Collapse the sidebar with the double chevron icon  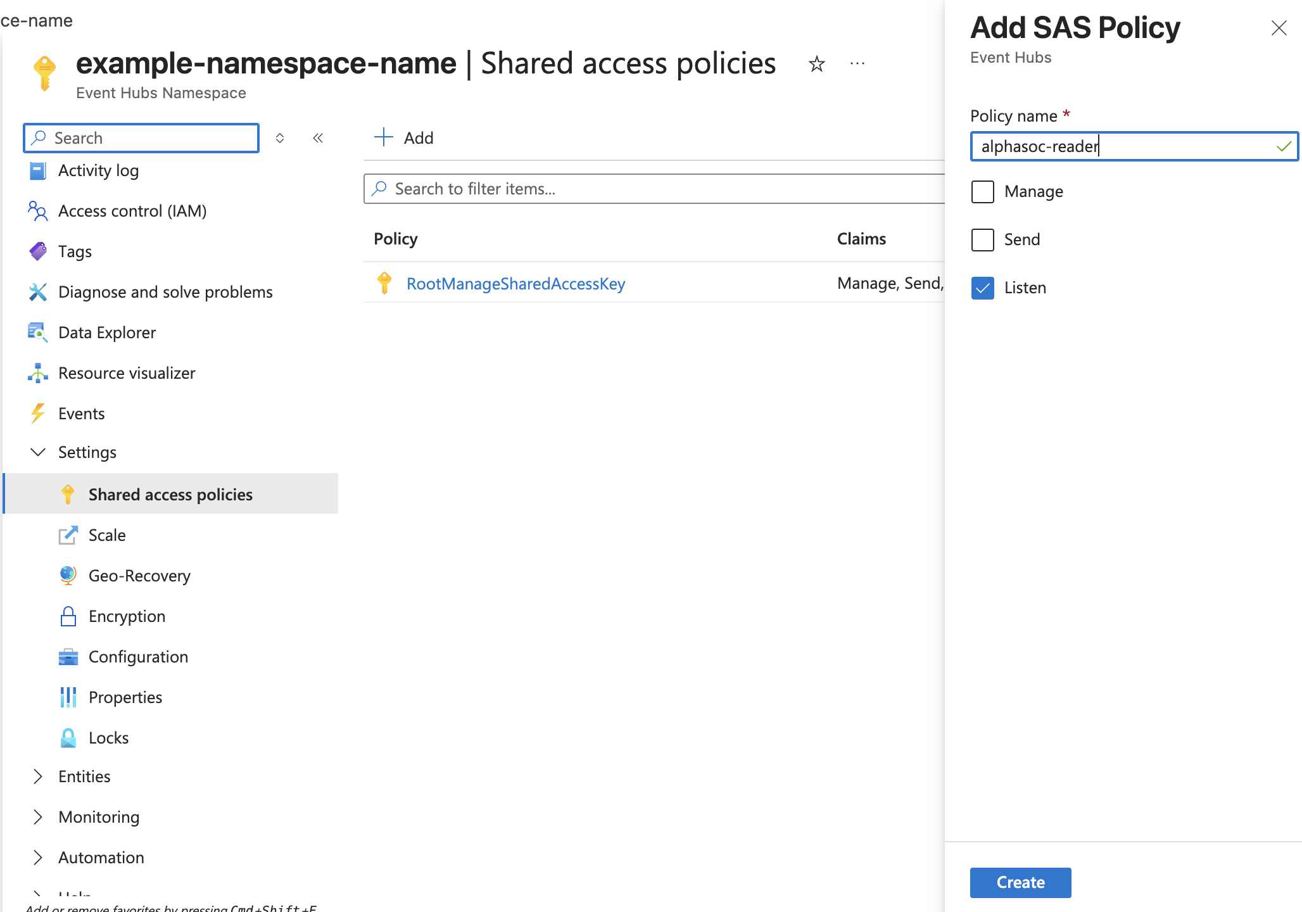(318, 138)
